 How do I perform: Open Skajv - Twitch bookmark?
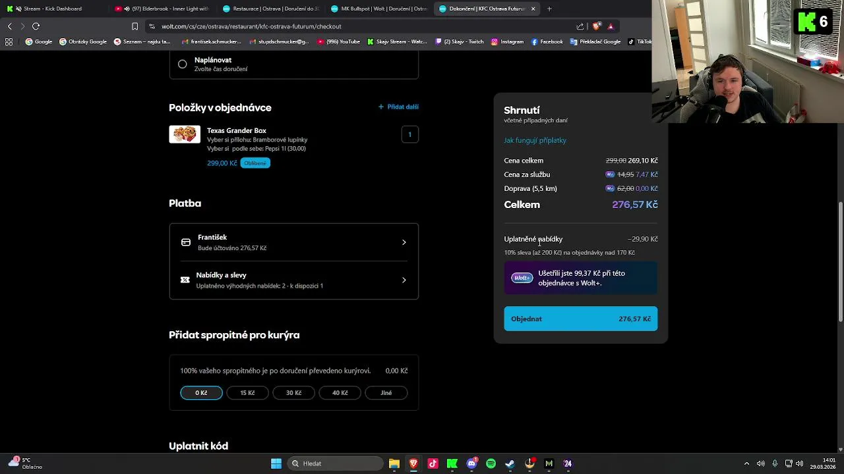[459, 41]
